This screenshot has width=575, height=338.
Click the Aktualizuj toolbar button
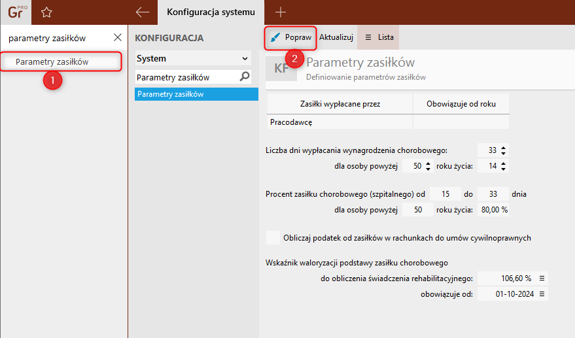(x=336, y=37)
